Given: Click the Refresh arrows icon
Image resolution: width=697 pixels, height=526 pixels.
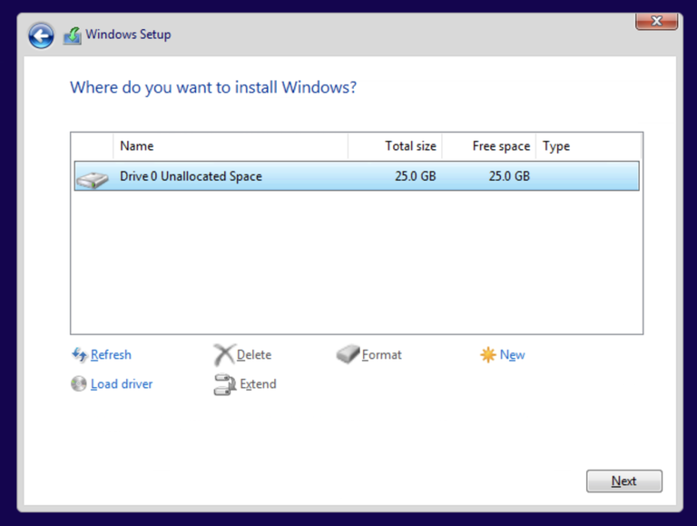Looking at the screenshot, I should (x=80, y=355).
